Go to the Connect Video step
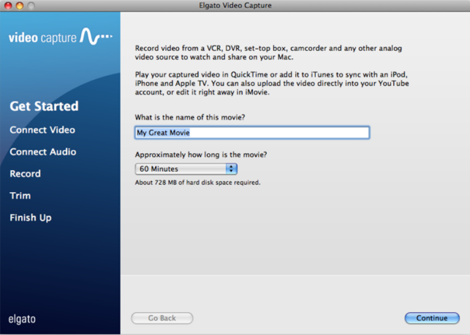The height and width of the screenshot is (335, 470). pos(42,130)
